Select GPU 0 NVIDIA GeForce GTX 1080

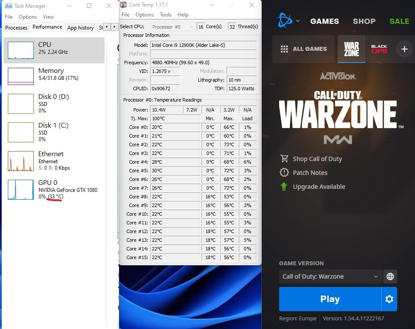54,189
